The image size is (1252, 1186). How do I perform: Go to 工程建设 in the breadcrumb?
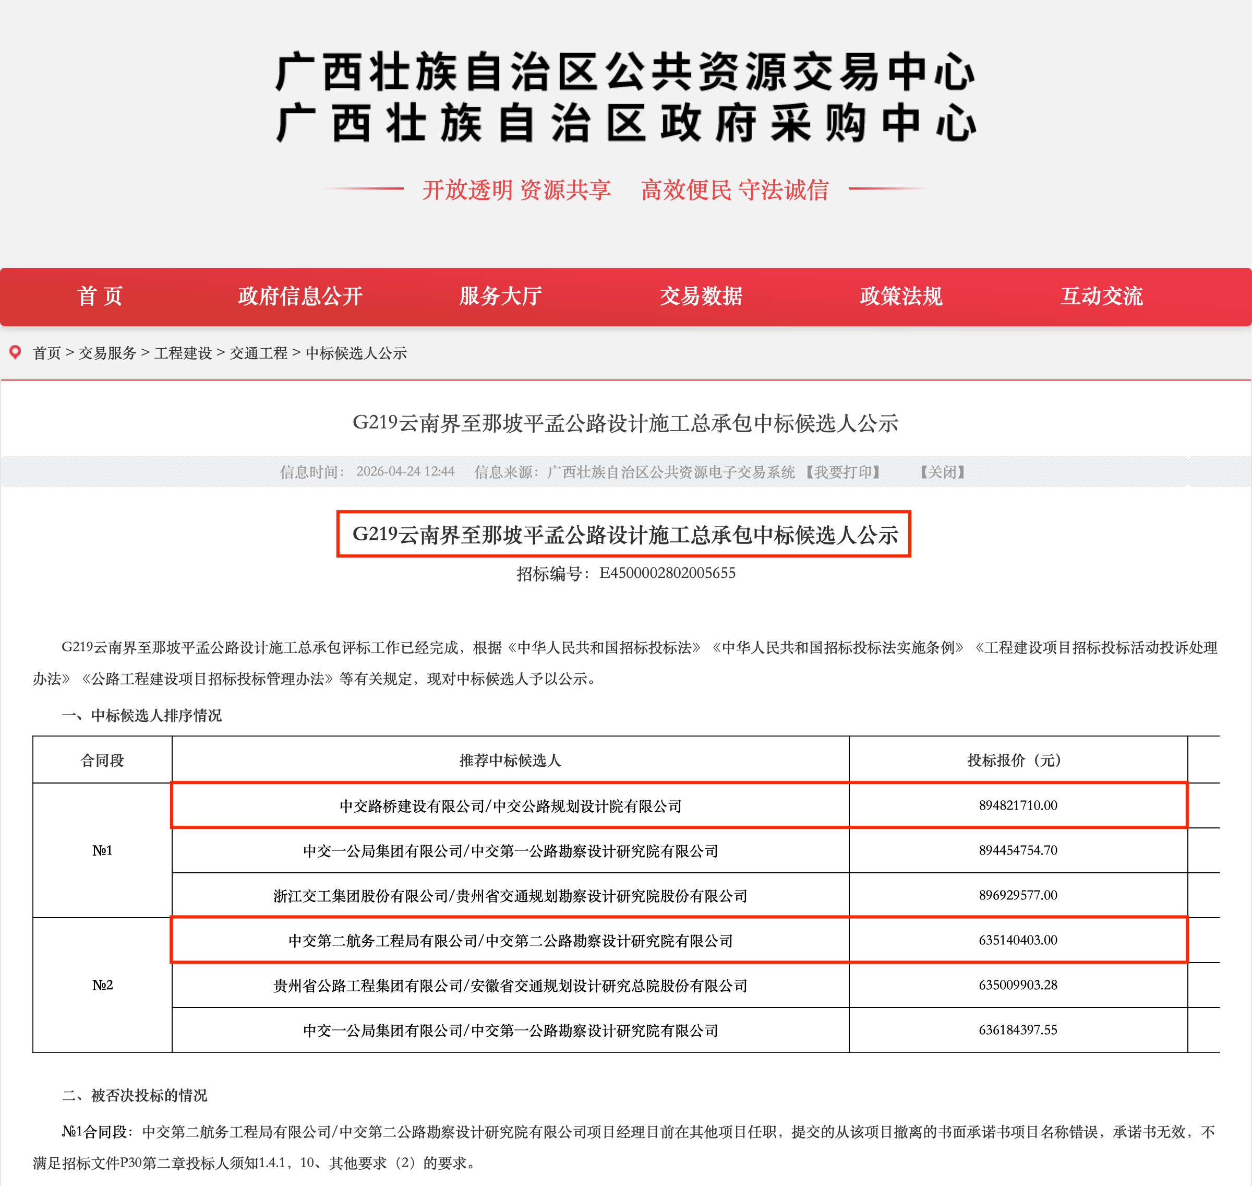(183, 353)
